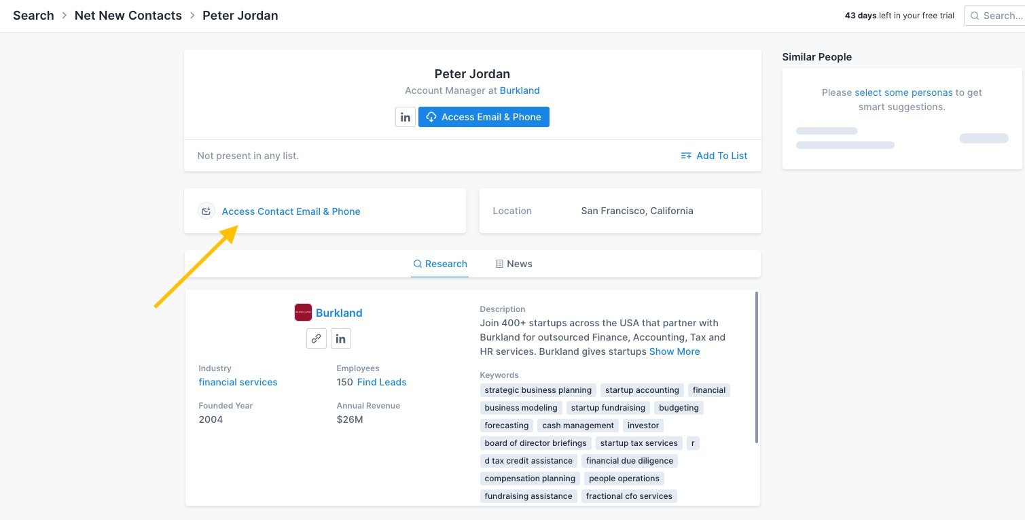
Task: Click the cash management keyword tag
Action: coord(578,426)
